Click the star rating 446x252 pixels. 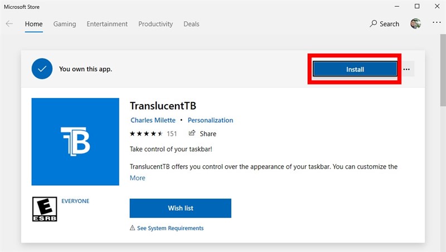click(146, 134)
